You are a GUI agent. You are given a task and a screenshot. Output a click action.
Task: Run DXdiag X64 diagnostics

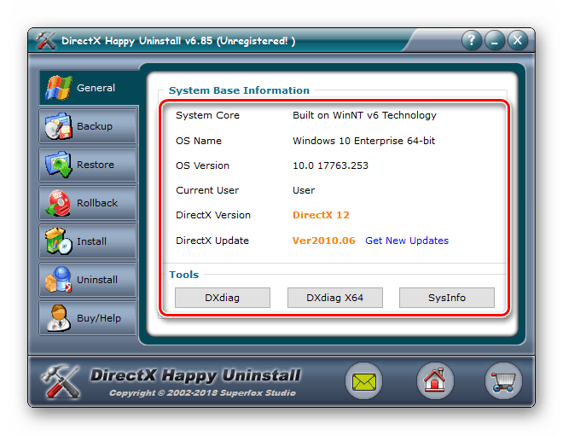[x=334, y=298]
